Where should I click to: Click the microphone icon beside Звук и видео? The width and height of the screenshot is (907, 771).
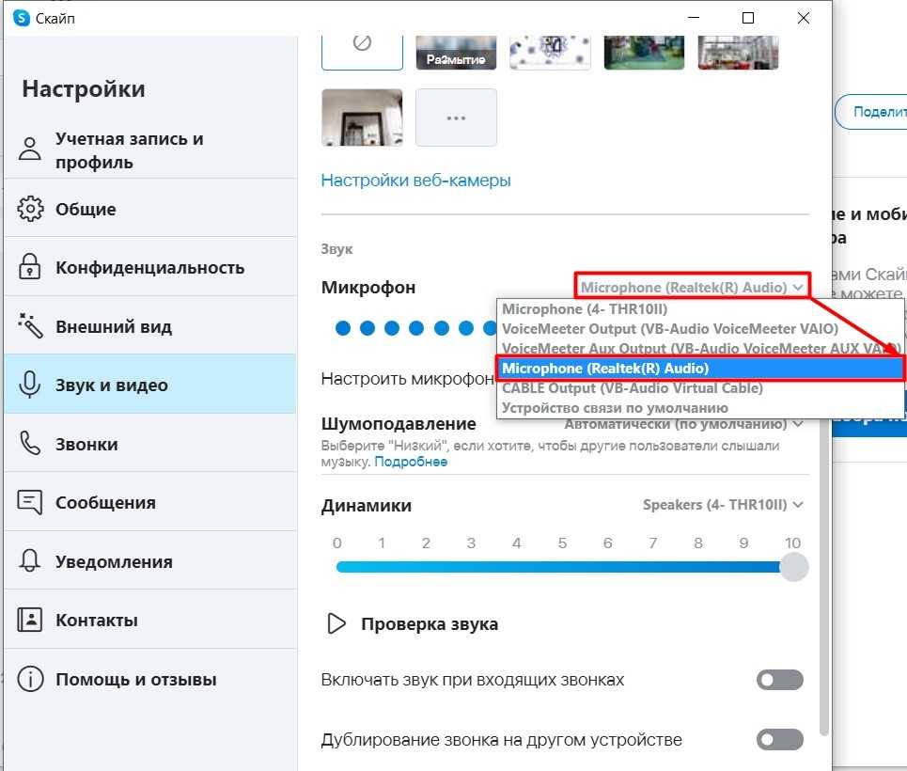point(29,385)
